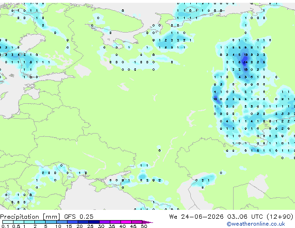This screenshot has width=295, height=228.
Task: Click the 1–2 mm legend color swatch
Action: 29,222
